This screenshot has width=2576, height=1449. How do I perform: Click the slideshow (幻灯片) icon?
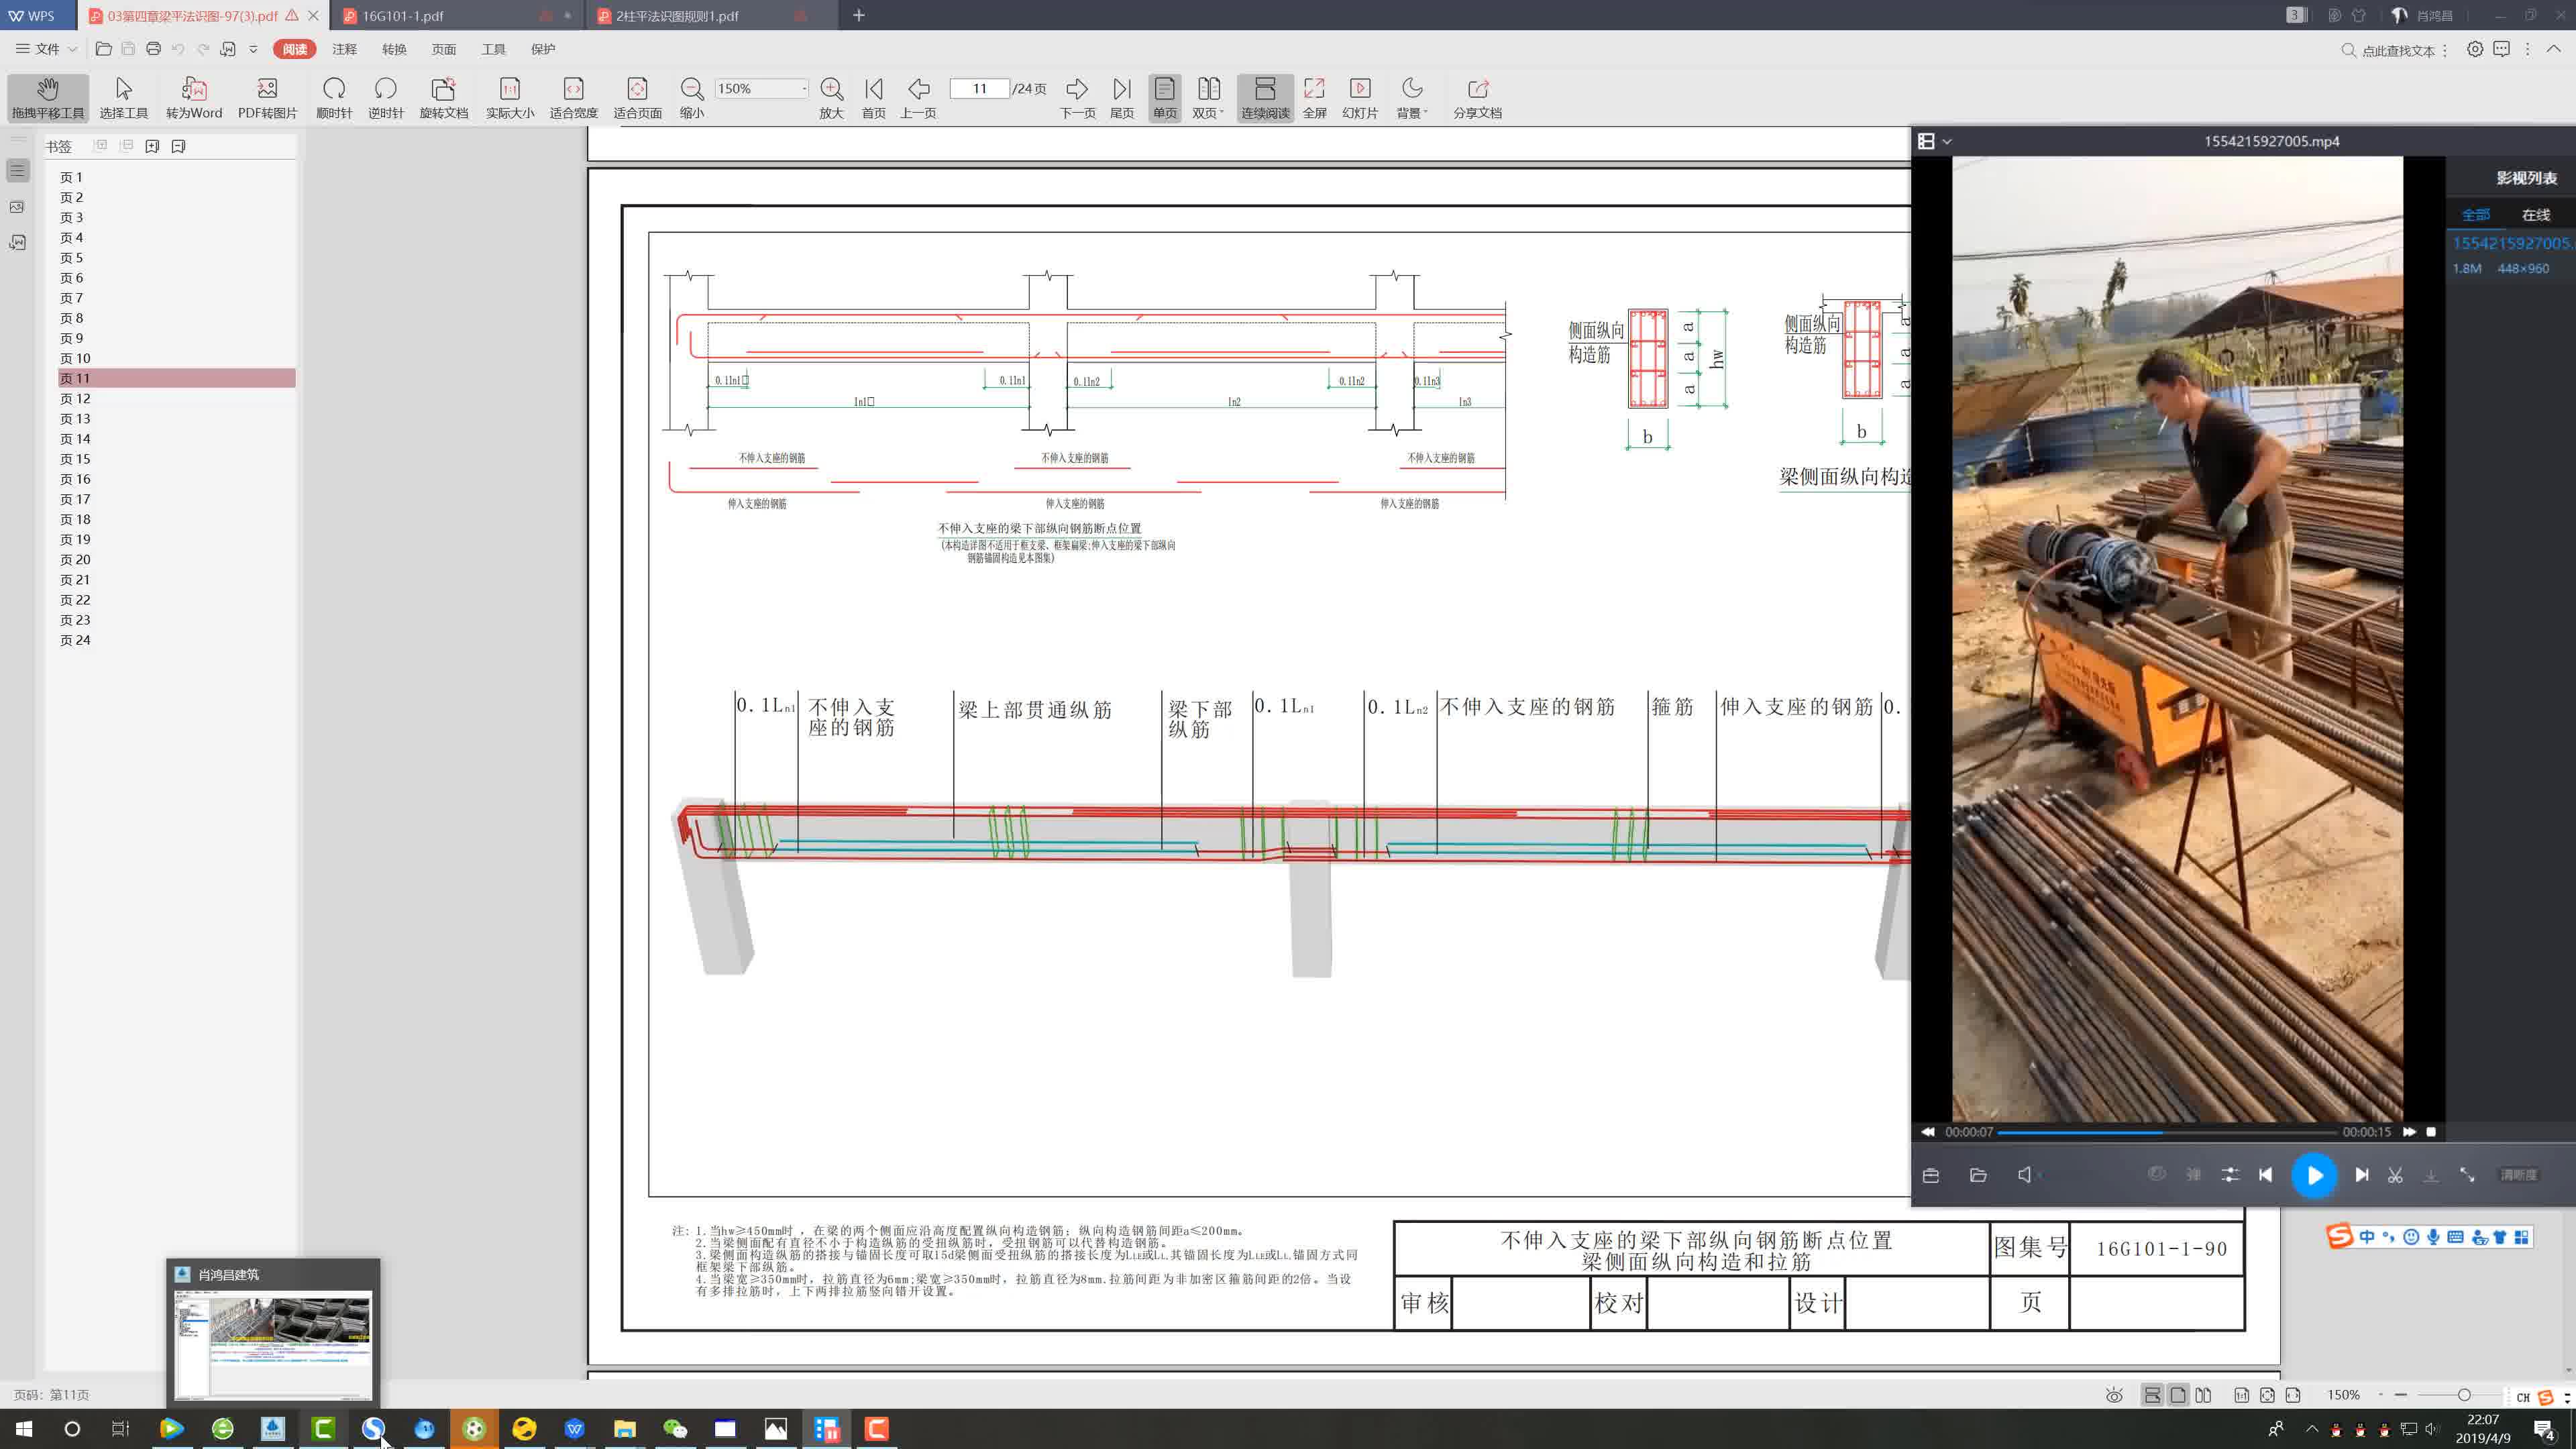click(1359, 89)
